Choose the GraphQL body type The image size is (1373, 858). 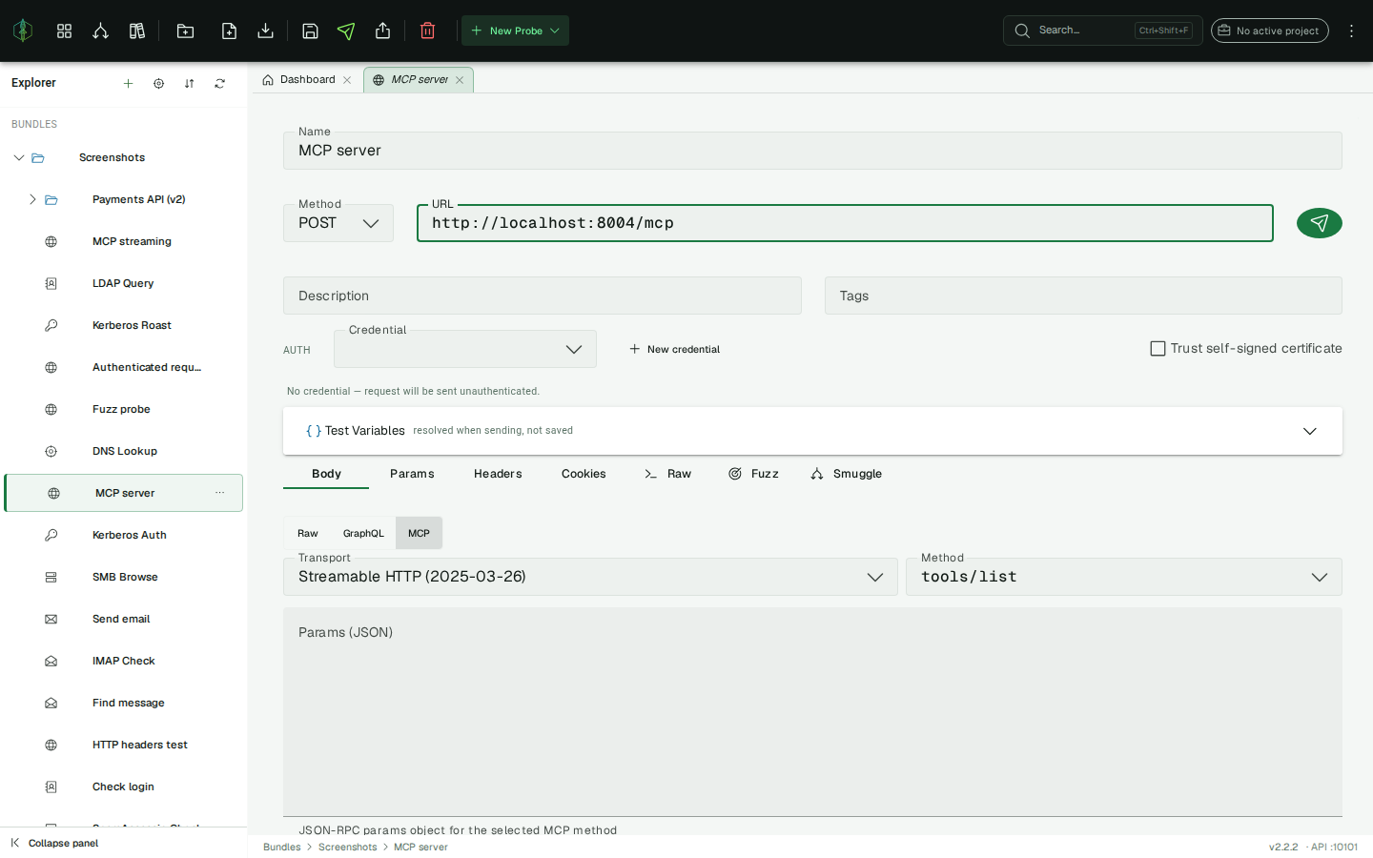coord(363,533)
